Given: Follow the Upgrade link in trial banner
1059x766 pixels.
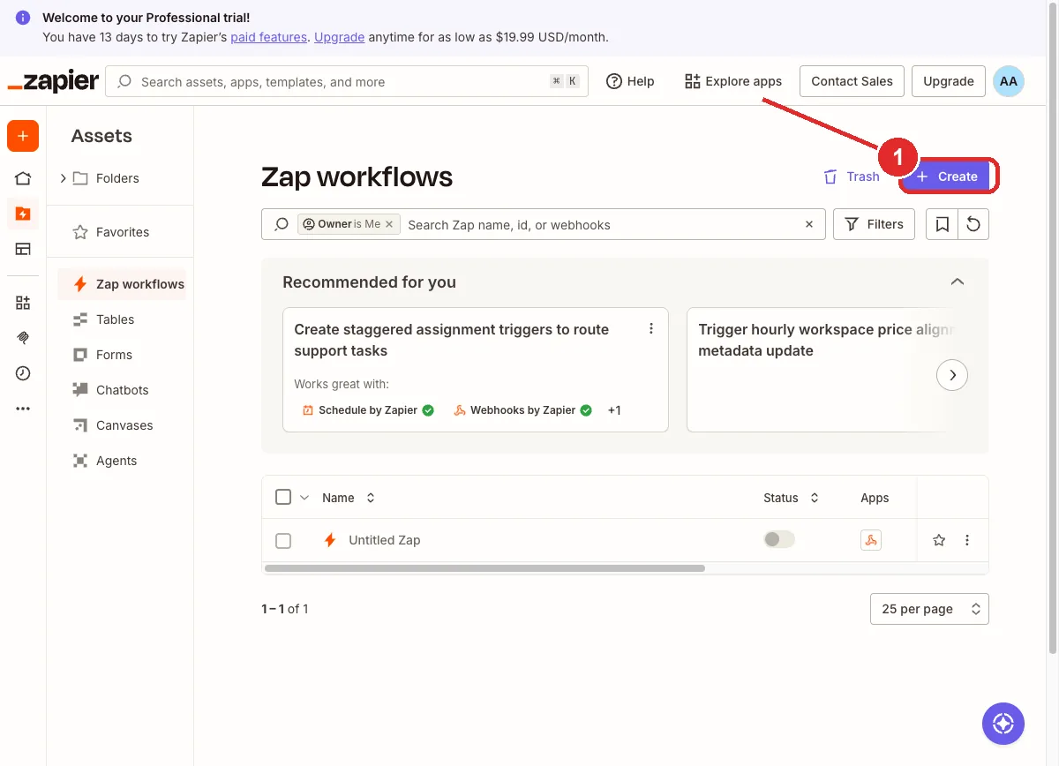Looking at the screenshot, I should (x=339, y=37).
